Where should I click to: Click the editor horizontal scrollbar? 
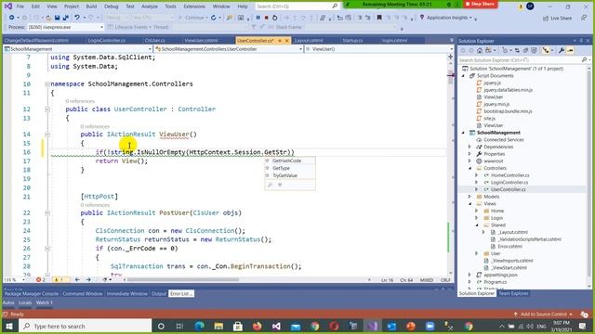183,280
